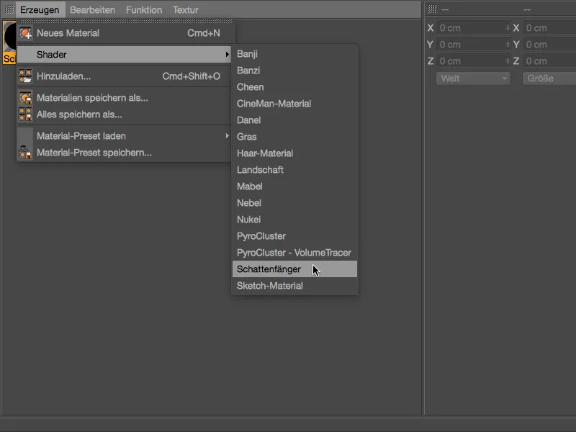Open the Funktion menu
Viewport: 576px width, 432px height.
click(143, 10)
